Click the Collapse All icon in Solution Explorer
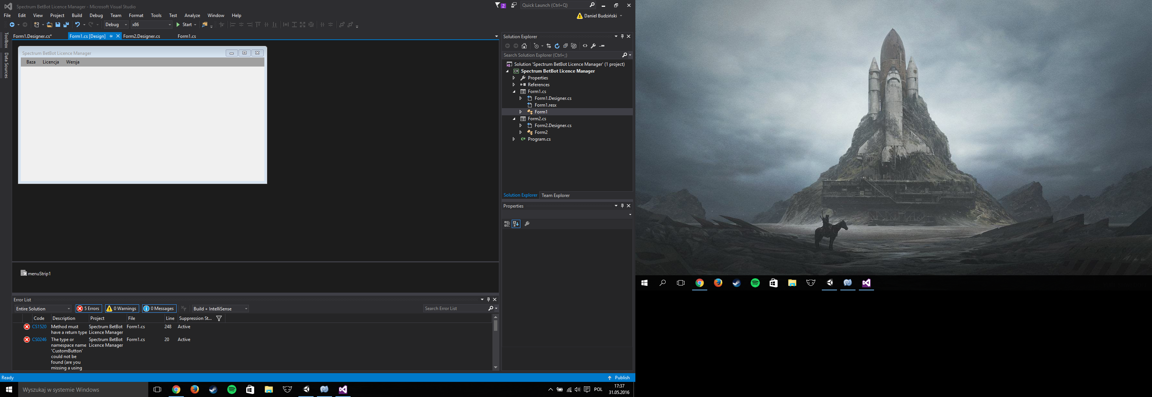1152x397 pixels. click(565, 46)
